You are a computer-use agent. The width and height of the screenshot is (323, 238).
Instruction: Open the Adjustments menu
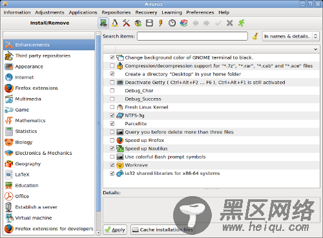pyautogui.click(x=50, y=12)
